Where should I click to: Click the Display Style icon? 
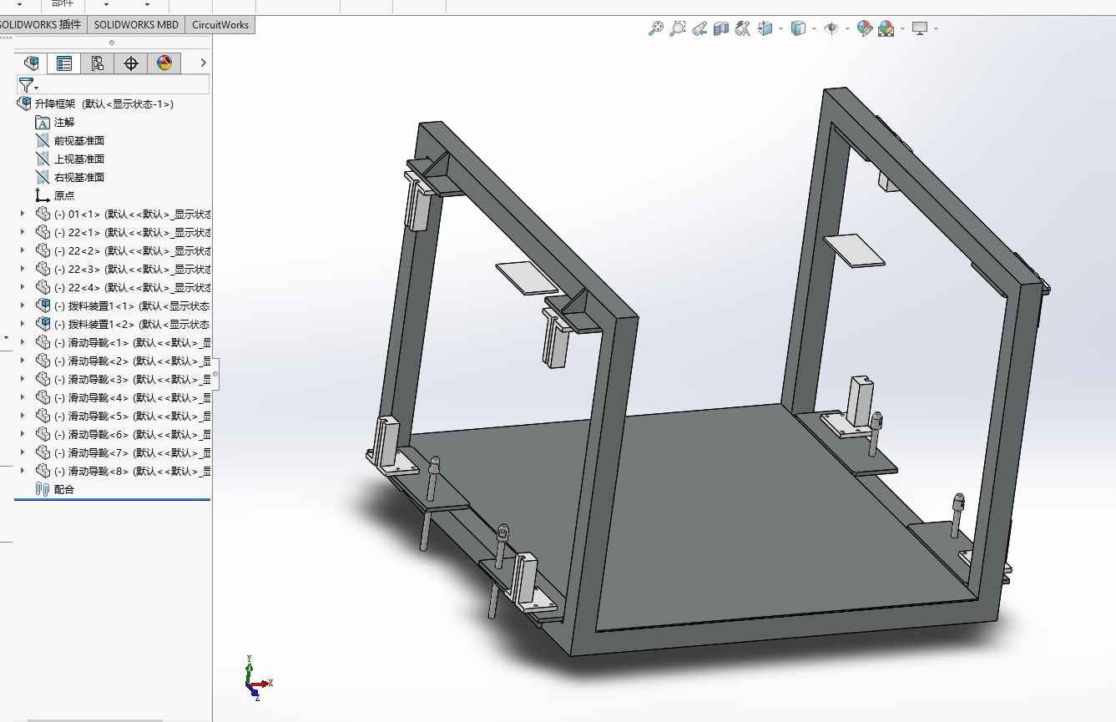(799, 28)
